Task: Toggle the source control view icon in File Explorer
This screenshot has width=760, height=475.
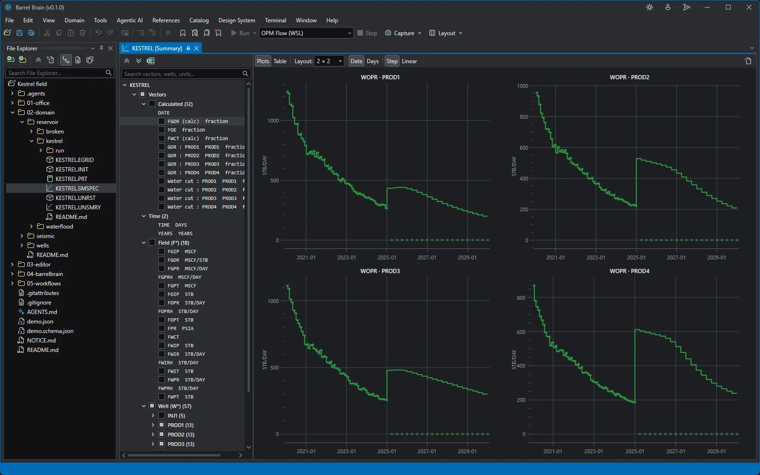Action: (x=66, y=60)
